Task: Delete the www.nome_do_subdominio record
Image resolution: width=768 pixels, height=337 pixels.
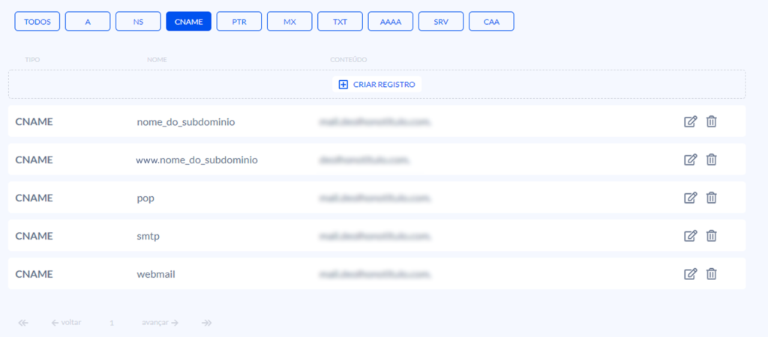Action: tap(712, 160)
